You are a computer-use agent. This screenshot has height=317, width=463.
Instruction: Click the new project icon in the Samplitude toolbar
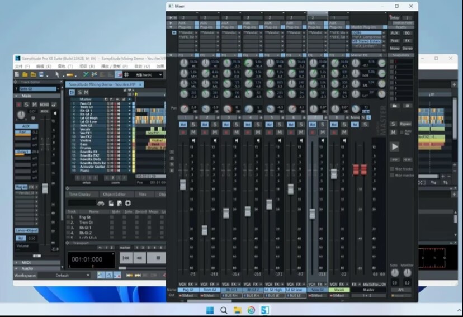tap(17, 75)
